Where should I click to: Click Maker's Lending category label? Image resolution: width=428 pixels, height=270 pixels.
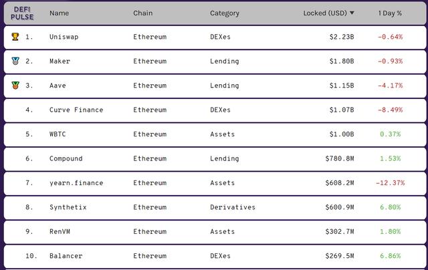pyautogui.click(x=225, y=61)
